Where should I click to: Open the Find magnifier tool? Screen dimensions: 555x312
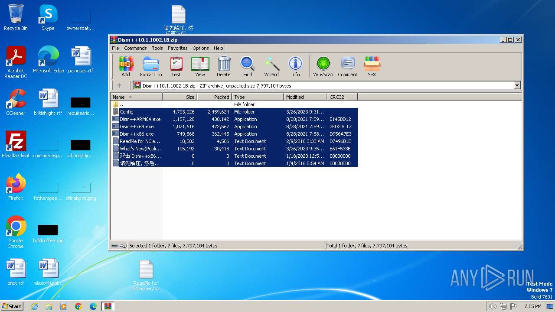pos(248,67)
